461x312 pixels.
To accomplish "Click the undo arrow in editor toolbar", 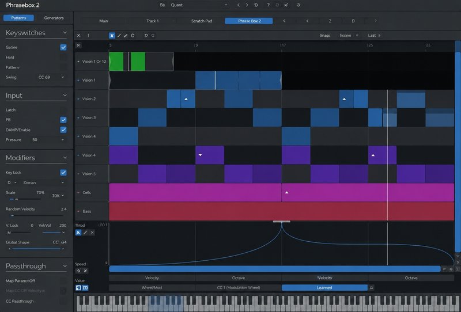I will point(146,36).
